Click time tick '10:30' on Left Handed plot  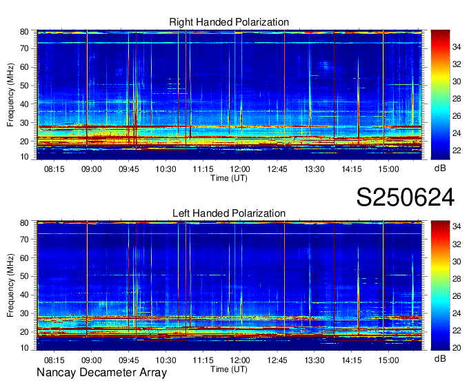[166, 360]
